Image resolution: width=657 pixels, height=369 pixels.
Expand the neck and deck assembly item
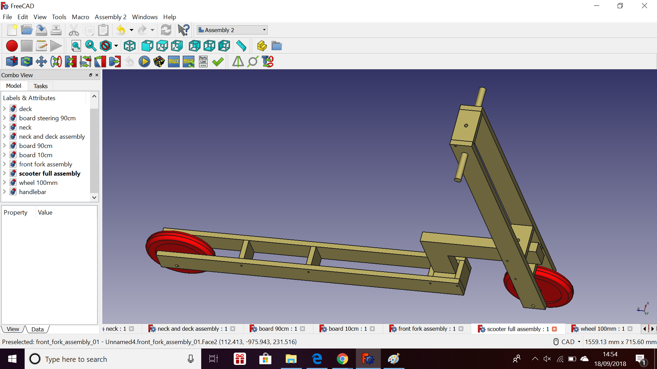[x=4, y=136]
